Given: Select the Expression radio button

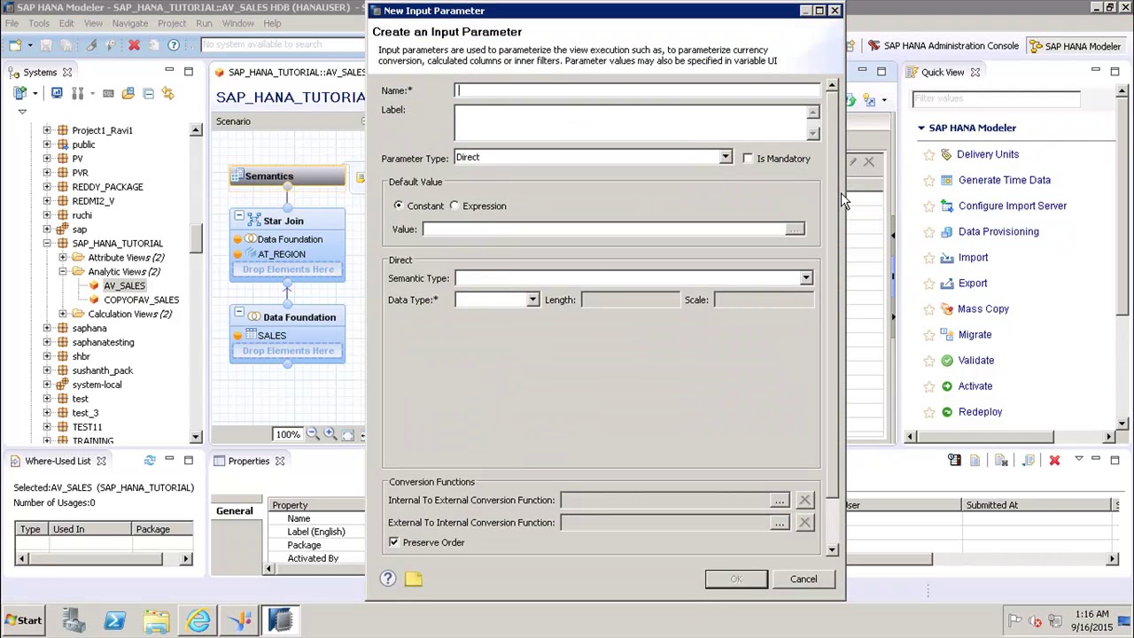Looking at the screenshot, I should point(454,206).
